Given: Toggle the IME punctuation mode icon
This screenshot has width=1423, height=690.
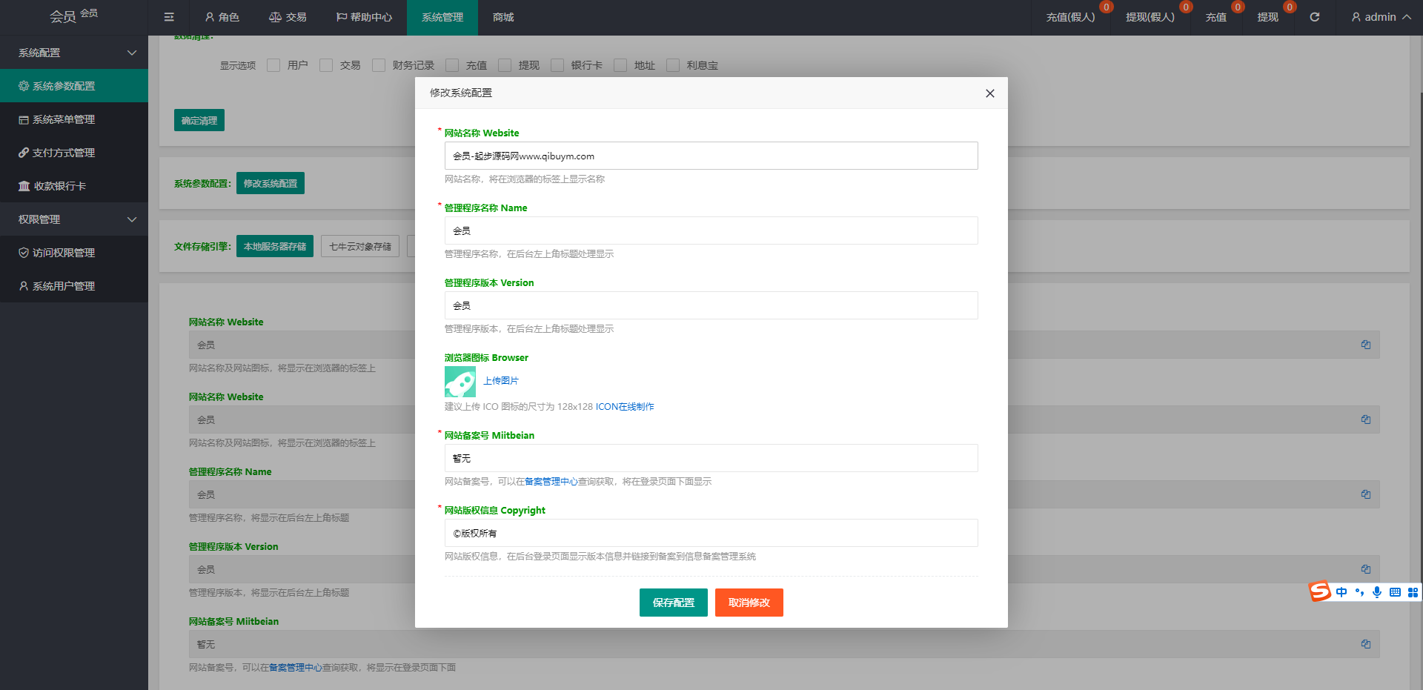Looking at the screenshot, I should click(1359, 592).
